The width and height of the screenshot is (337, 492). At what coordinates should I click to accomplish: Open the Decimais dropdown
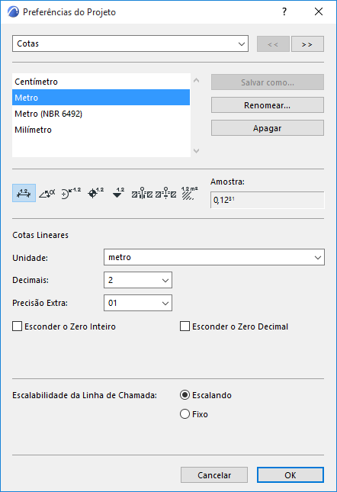(138, 280)
